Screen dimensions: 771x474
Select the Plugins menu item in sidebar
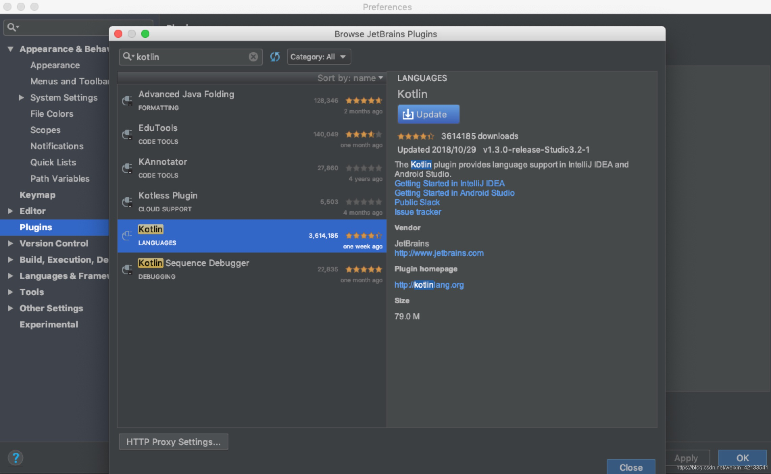(x=36, y=227)
